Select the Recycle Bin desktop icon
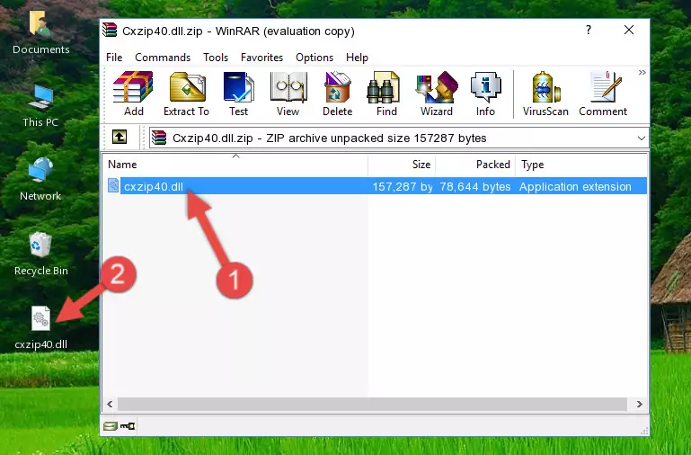 tap(40, 254)
